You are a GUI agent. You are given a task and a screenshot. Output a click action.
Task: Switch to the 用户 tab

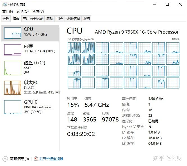pos(60,18)
